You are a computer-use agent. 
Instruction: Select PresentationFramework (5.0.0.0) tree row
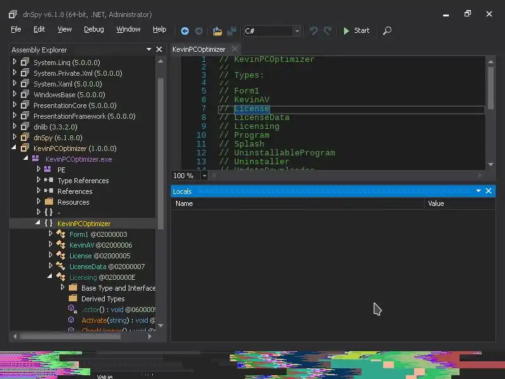point(83,116)
